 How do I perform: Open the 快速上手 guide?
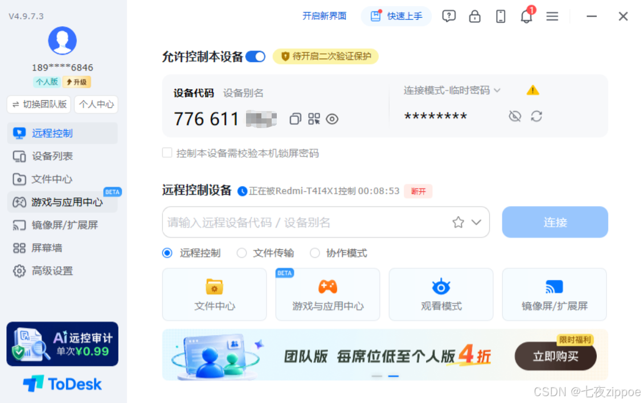click(x=396, y=17)
